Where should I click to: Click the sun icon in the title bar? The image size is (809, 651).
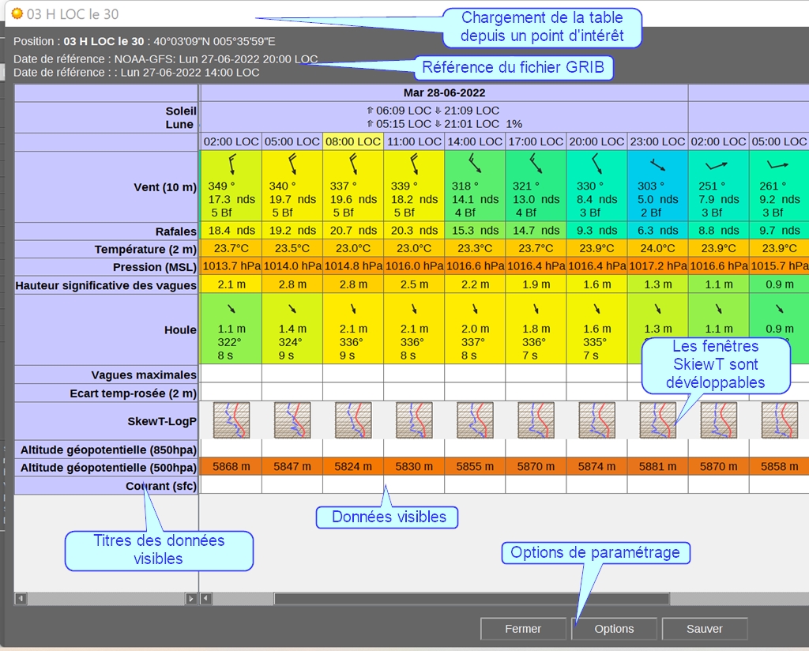pyautogui.click(x=17, y=13)
